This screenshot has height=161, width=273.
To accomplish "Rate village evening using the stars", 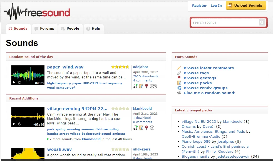I will (120, 109).
